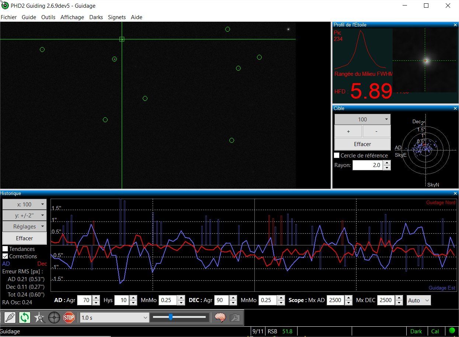Click the Tot 0.24 (0.60") RMS readout
The width and height of the screenshot is (459, 337).
(26, 294)
